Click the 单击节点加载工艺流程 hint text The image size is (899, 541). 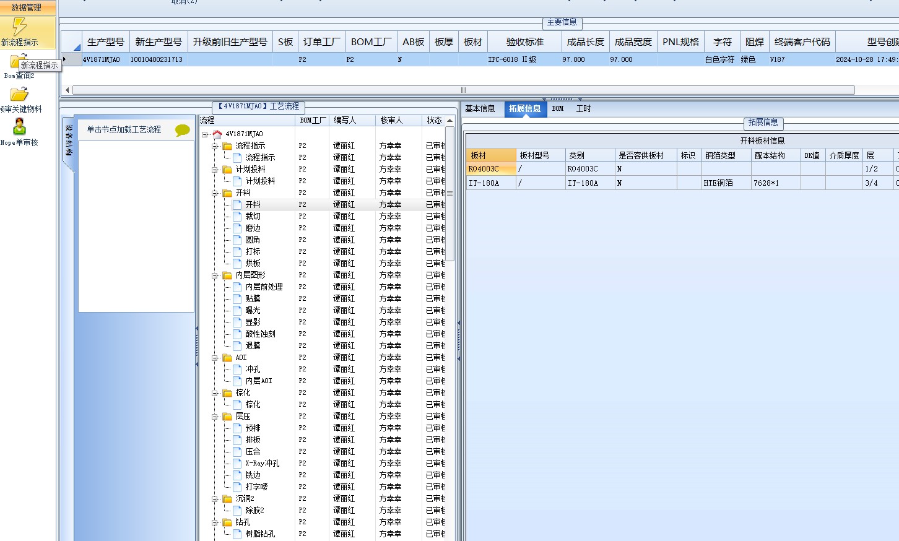click(124, 129)
